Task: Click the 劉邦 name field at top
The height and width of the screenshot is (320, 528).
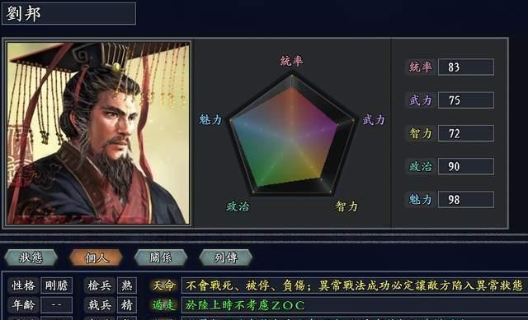Action: [69, 14]
